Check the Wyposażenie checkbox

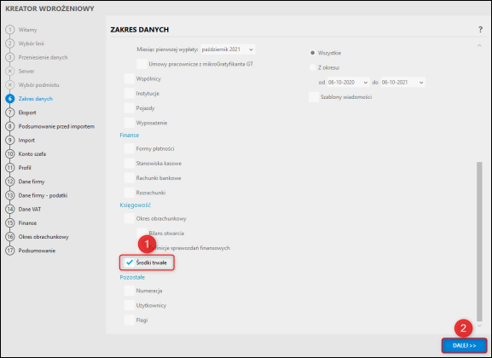pos(130,123)
